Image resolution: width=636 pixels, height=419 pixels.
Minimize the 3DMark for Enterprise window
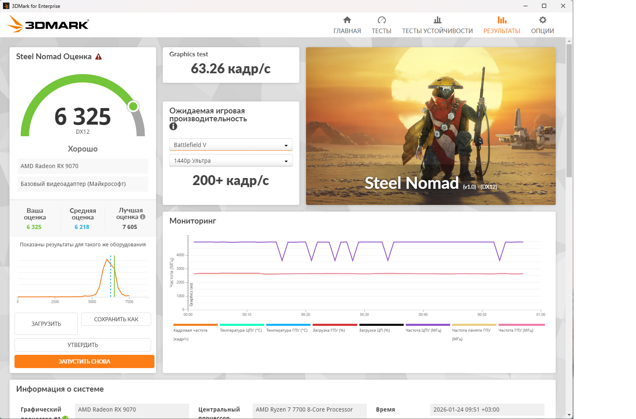[x=525, y=6]
